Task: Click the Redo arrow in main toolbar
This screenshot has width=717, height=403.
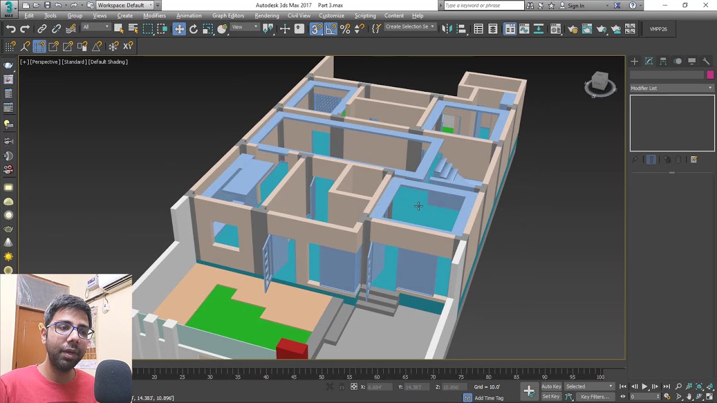Action: (x=25, y=29)
